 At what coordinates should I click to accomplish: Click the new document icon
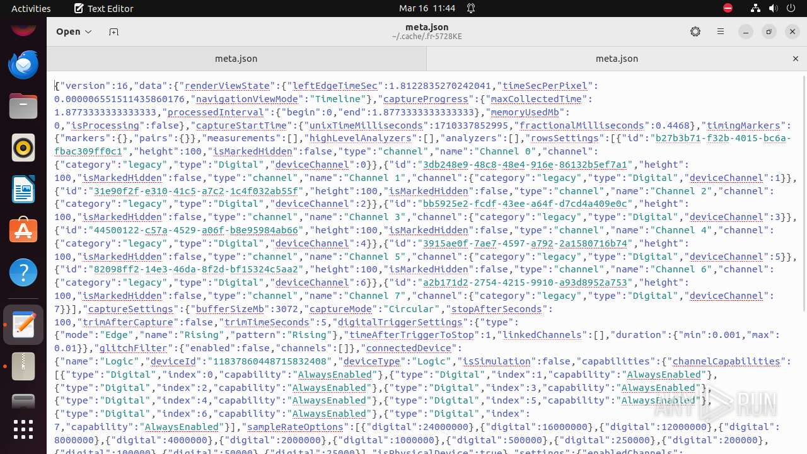point(113,32)
